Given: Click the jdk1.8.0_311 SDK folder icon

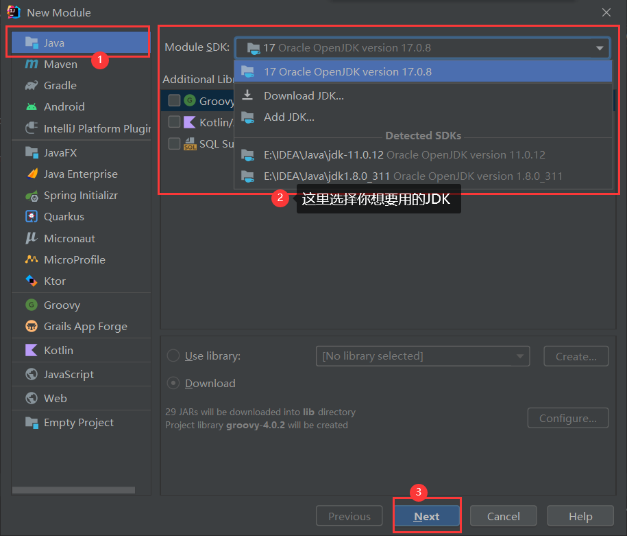Looking at the screenshot, I should coord(247,176).
